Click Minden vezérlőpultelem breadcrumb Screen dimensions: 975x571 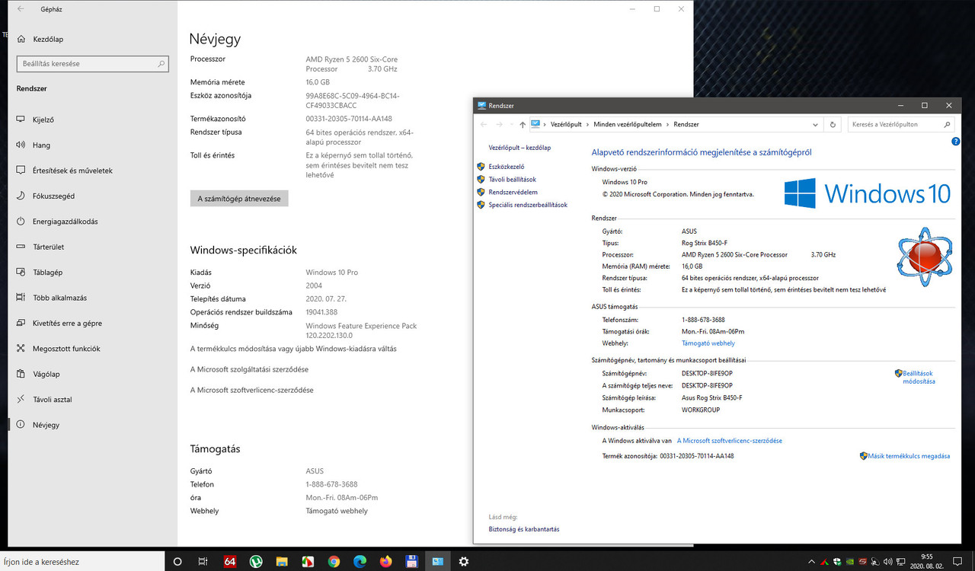[628, 124]
